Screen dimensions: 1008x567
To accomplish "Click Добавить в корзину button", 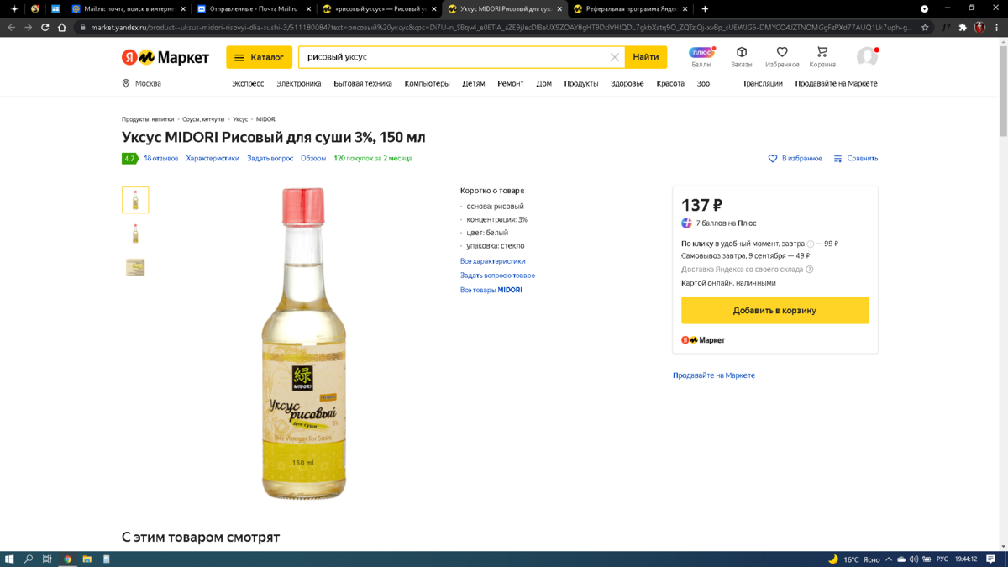I will point(775,310).
